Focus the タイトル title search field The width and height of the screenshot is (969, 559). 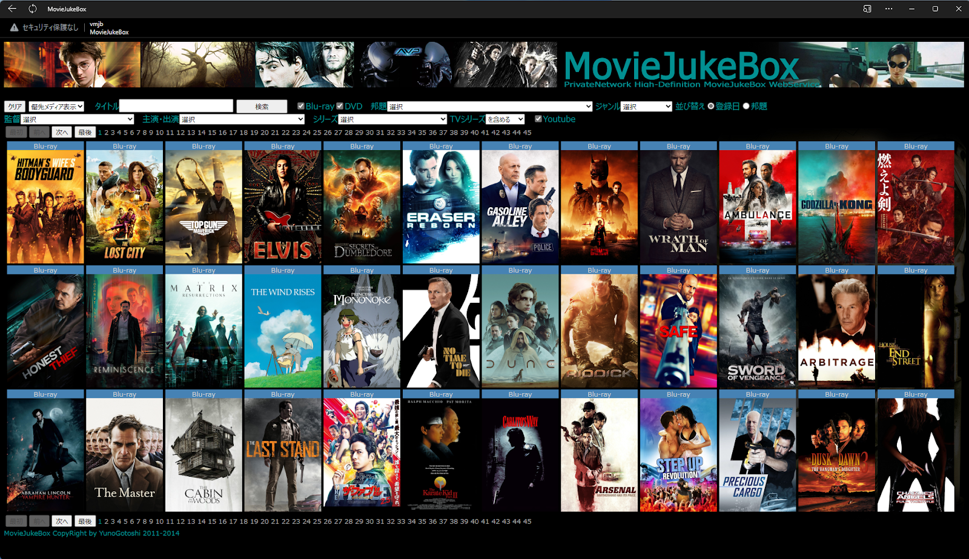pos(176,106)
